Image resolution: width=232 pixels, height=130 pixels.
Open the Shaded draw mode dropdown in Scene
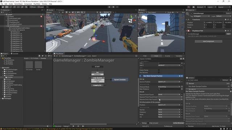point(53,12)
